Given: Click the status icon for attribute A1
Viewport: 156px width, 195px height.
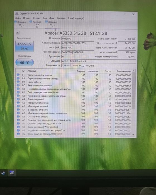Looking at the screenshot, I should [x=18, y=92].
